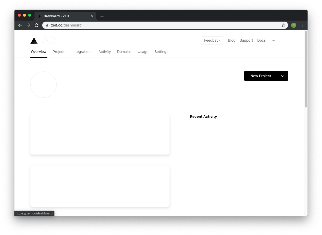Click the lock icon in the address bar

coord(47,25)
